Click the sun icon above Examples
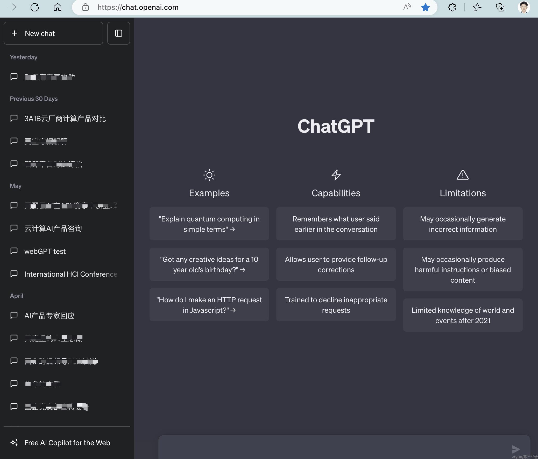This screenshot has width=538, height=459. [x=209, y=175]
